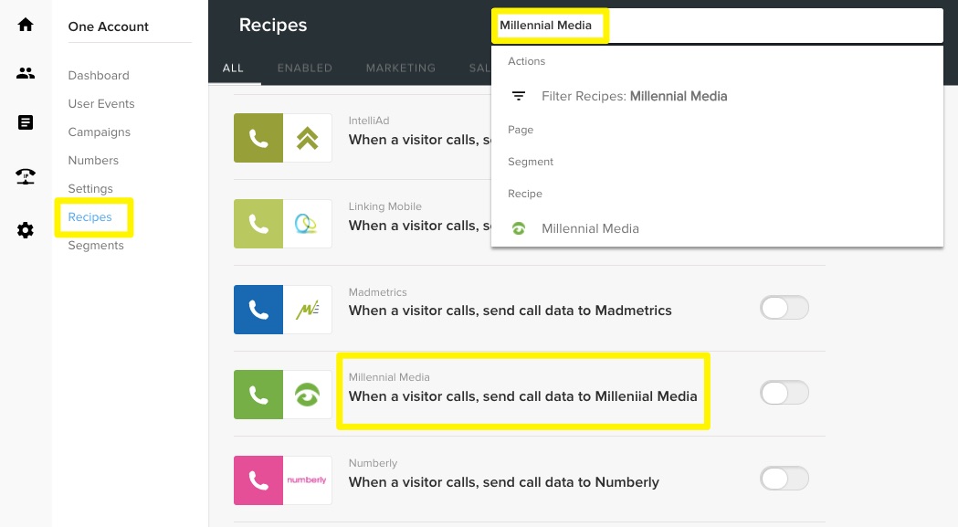This screenshot has height=527, width=958.
Task: Go to Recipes in the sidebar
Action: point(89,217)
